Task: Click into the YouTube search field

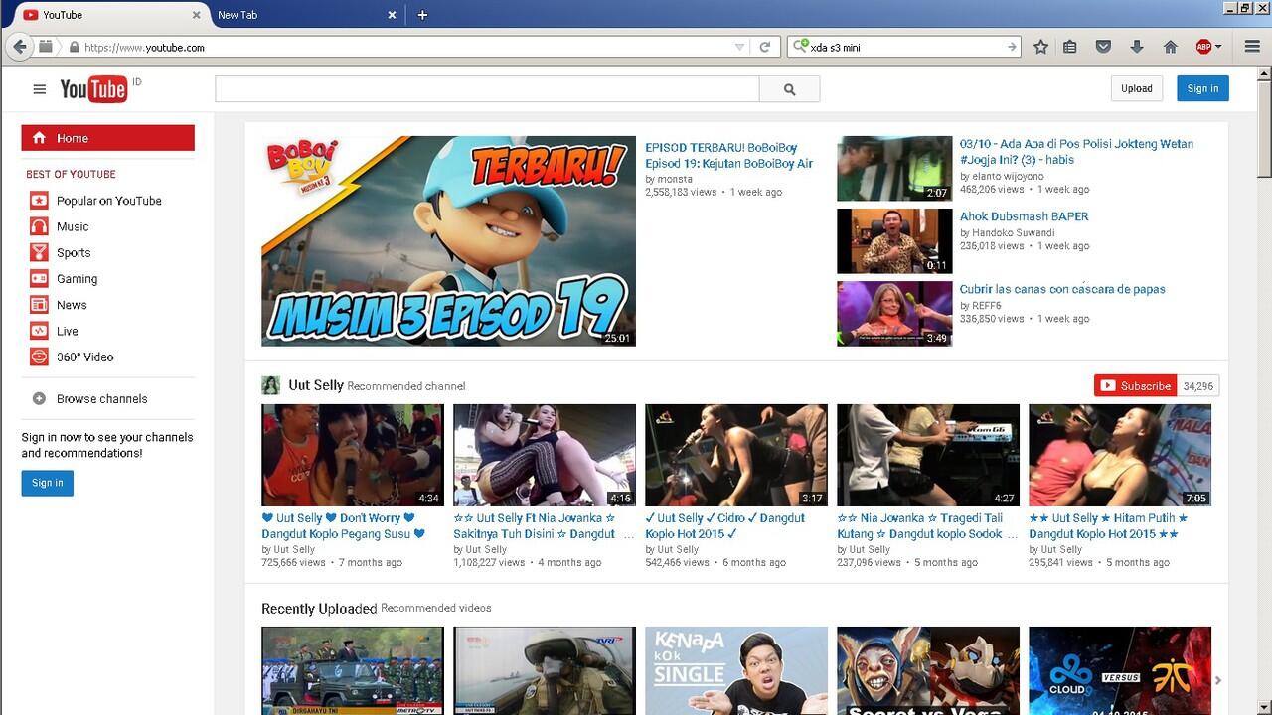Action: click(487, 89)
